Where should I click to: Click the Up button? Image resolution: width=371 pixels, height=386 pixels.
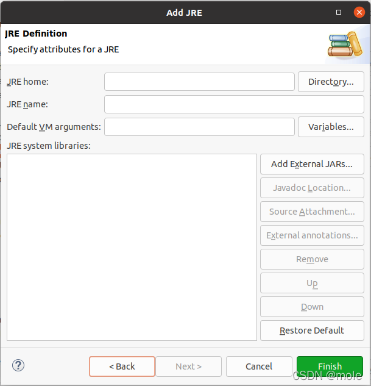coord(312,283)
